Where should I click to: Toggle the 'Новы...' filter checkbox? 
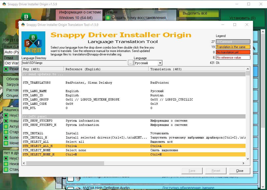coord(6,121)
